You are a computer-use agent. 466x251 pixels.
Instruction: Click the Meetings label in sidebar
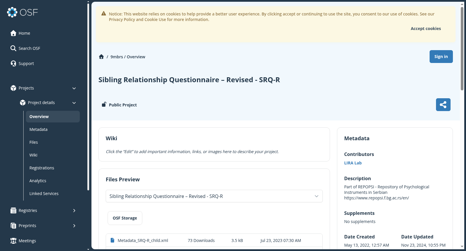27,241
